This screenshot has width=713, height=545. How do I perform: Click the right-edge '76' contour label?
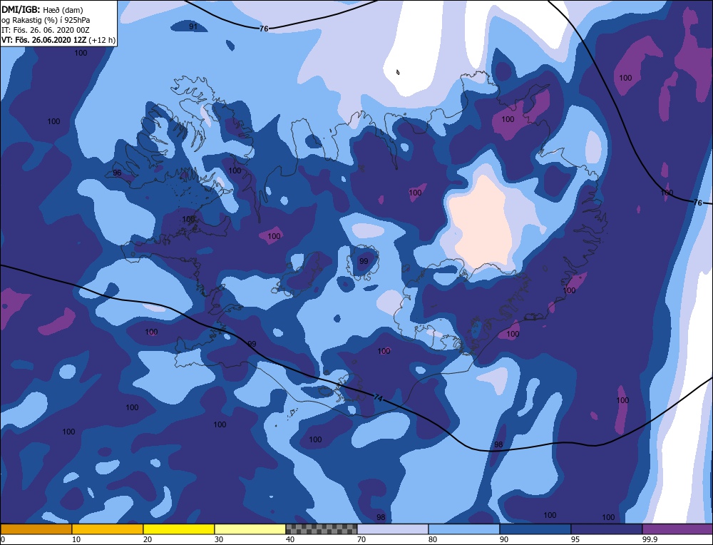click(698, 203)
